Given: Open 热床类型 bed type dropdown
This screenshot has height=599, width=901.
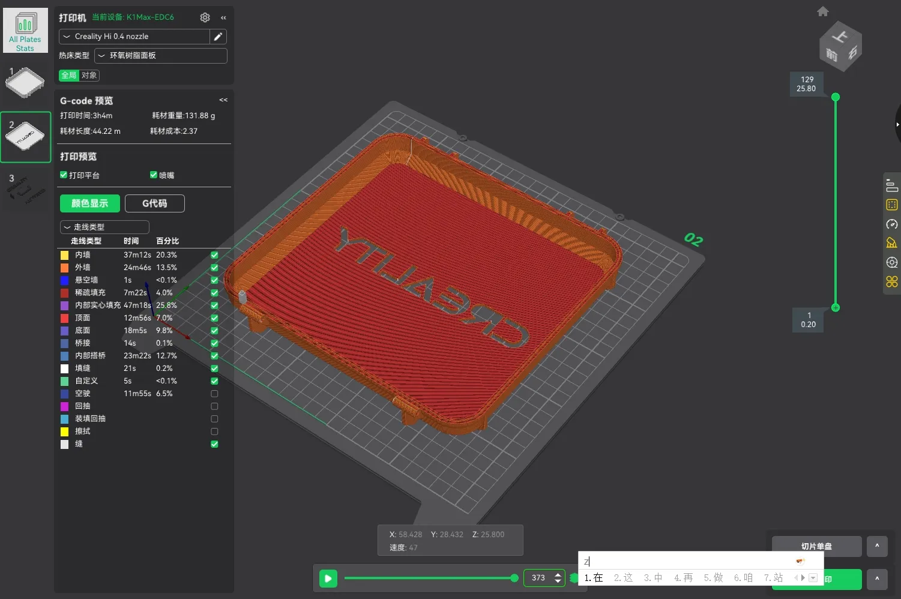Looking at the screenshot, I should pos(161,56).
